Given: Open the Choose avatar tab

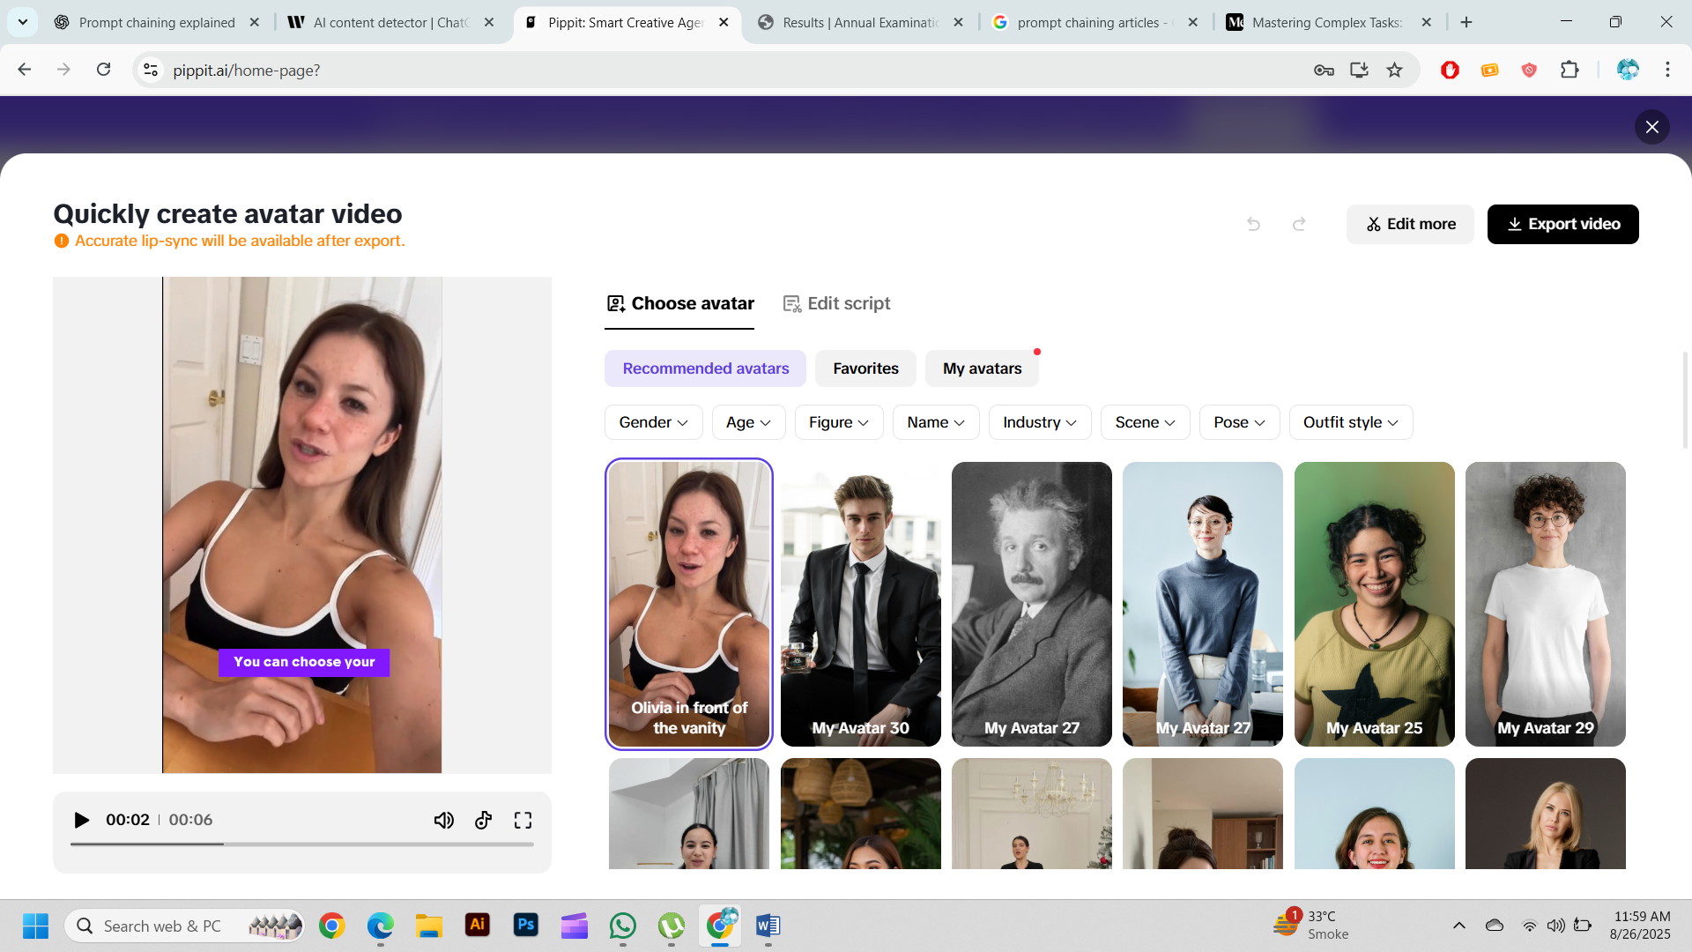Looking at the screenshot, I should point(679,303).
